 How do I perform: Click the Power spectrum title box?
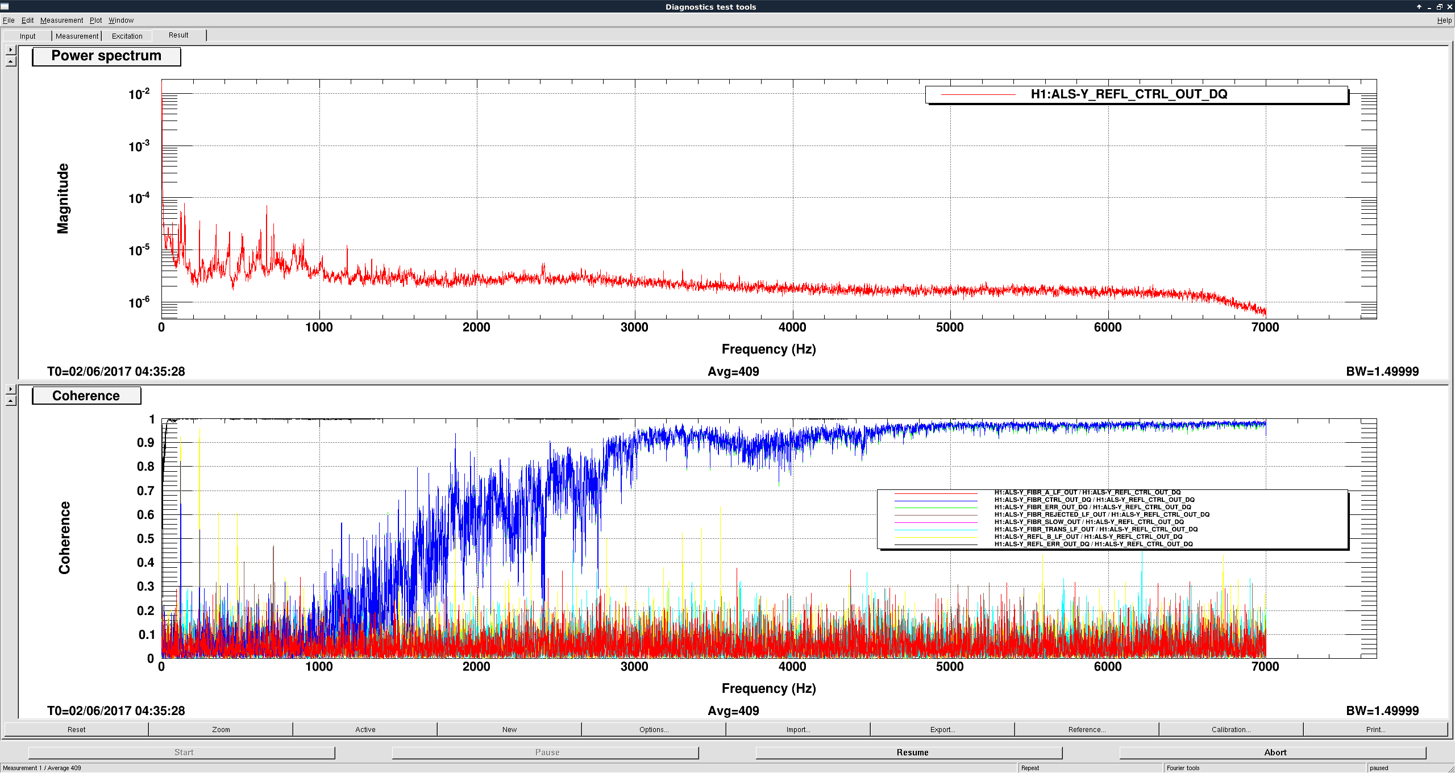coord(106,56)
